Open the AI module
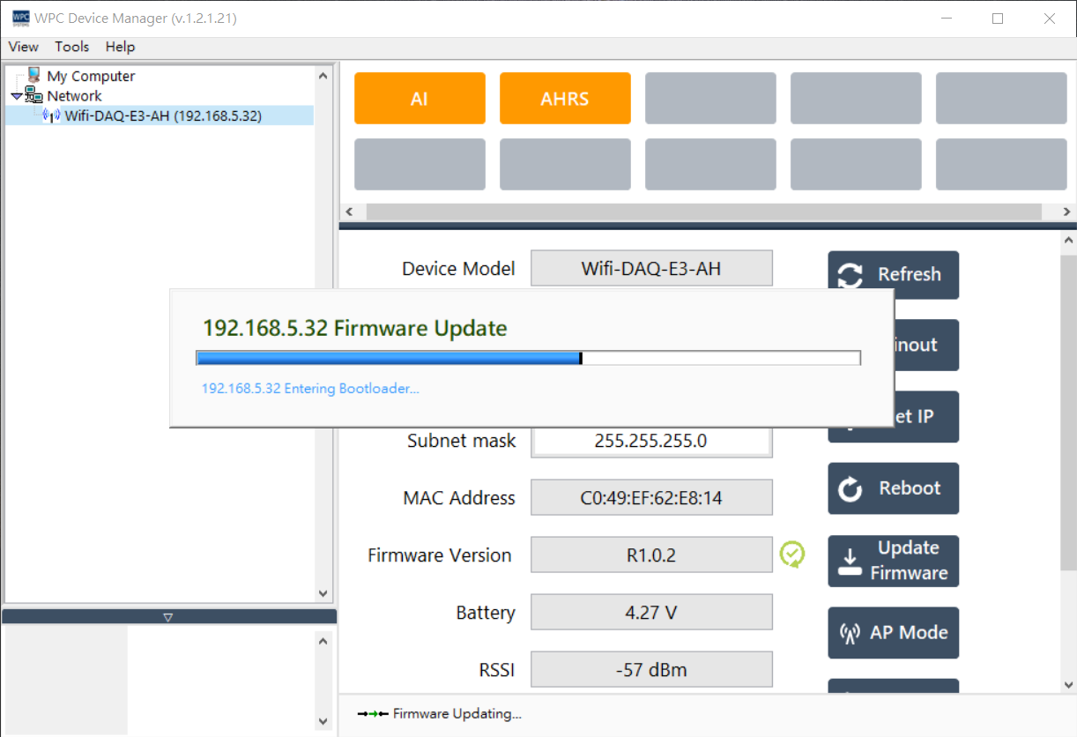This screenshot has height=737, width=1077. coord(420,99)
